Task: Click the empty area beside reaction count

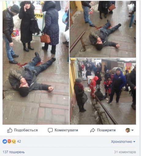Action: [x=65, y=142]
